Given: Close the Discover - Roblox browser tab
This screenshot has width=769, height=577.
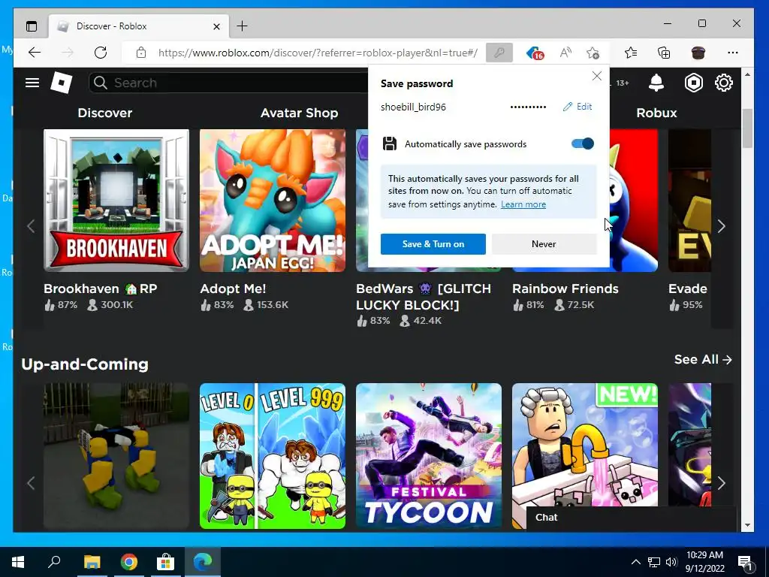Looking at the screenshot, I should [x=217, y=26].
